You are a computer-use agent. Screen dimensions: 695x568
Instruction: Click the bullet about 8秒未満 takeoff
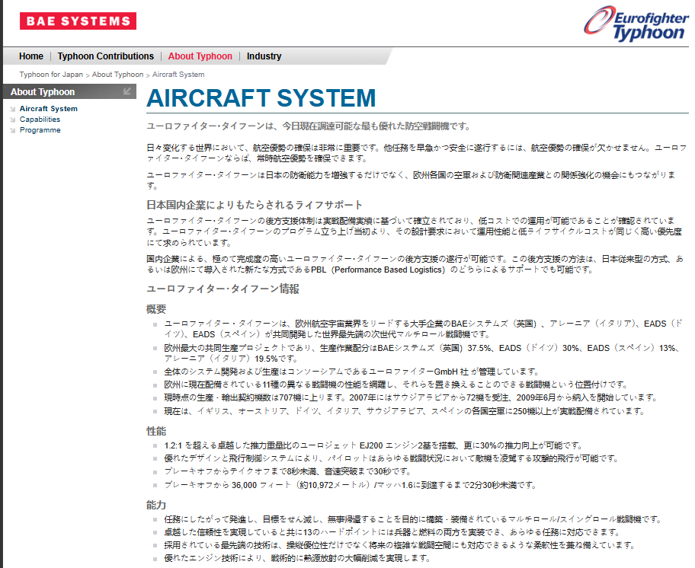(x=287, y=471)
